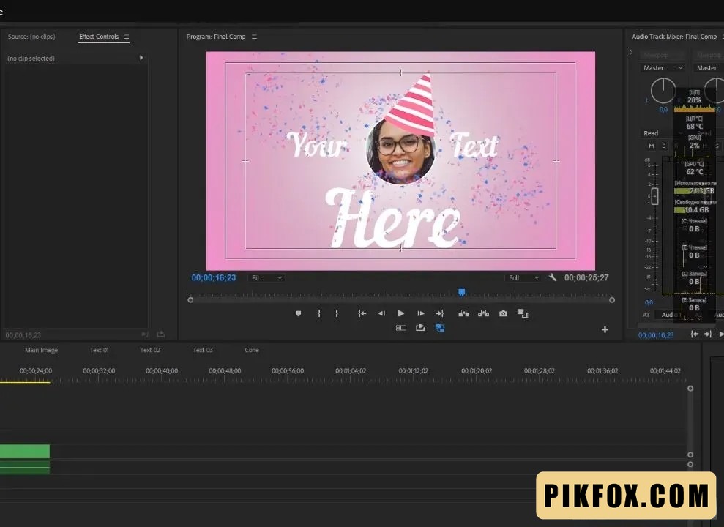Select the Audio Track Mixer: Final Comp tab
The width and height of the screenshot is (724, 527).
point(674,37)
